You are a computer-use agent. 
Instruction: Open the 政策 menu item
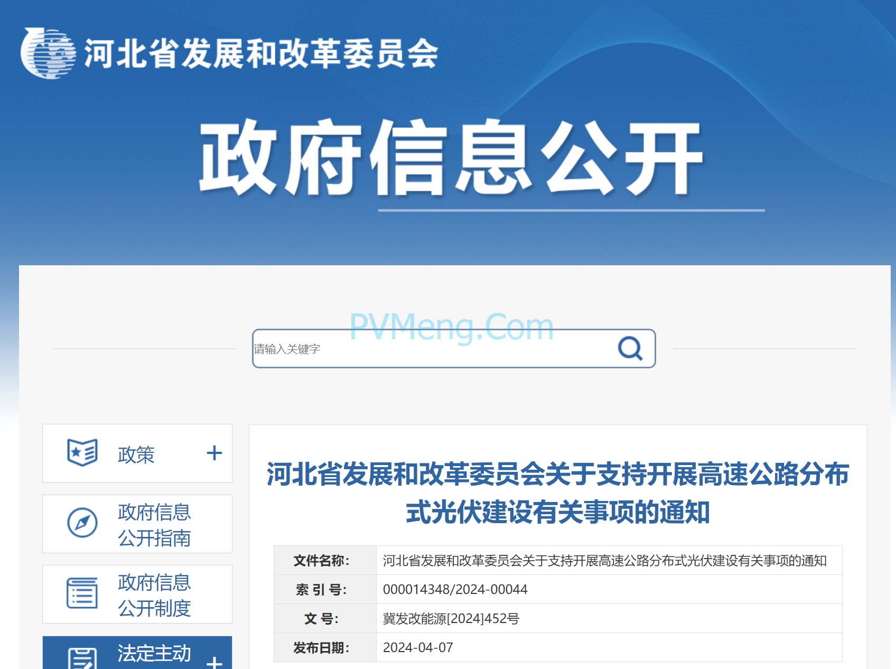click(136, 454)
